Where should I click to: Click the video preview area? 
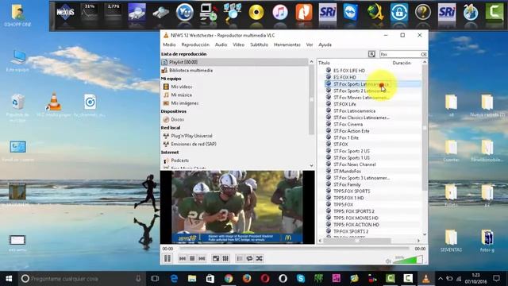point(237,207)
